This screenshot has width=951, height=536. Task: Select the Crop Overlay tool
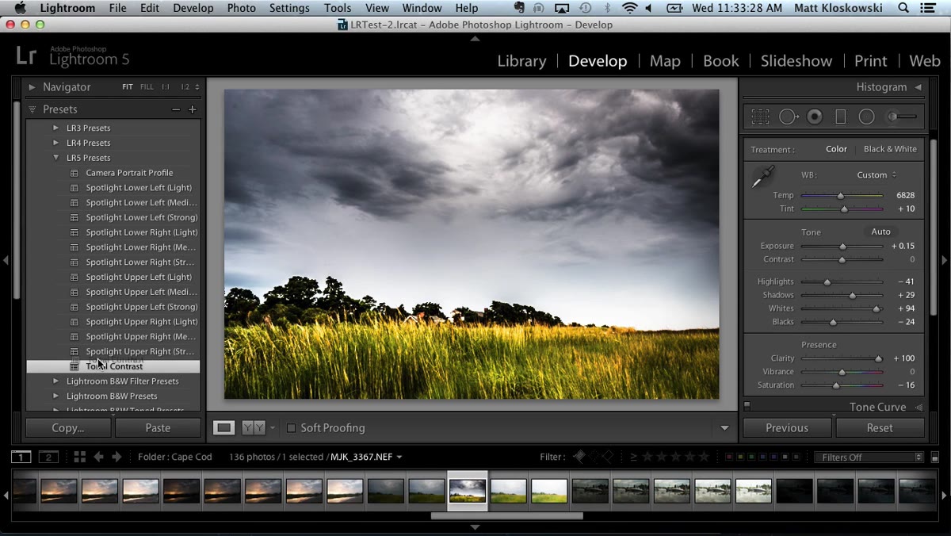[760, 117]
